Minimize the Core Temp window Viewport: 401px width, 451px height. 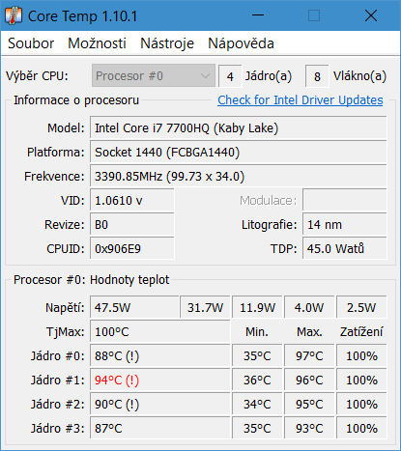pyautogui.click(x=258, y=15)
